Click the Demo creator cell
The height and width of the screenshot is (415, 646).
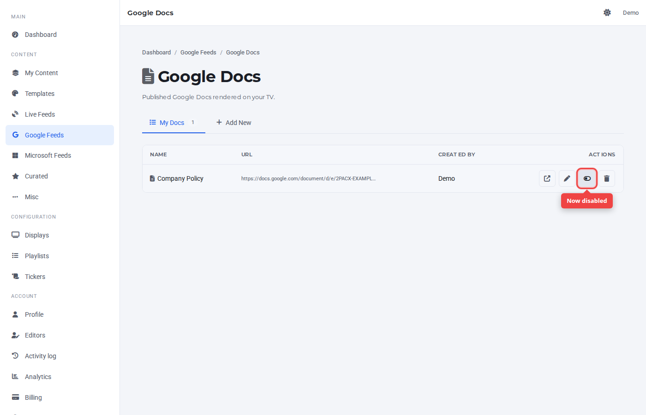tap(447, 178)
